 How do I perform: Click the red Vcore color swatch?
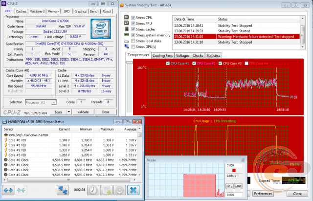pyautogui.click(x=234, y=171)
